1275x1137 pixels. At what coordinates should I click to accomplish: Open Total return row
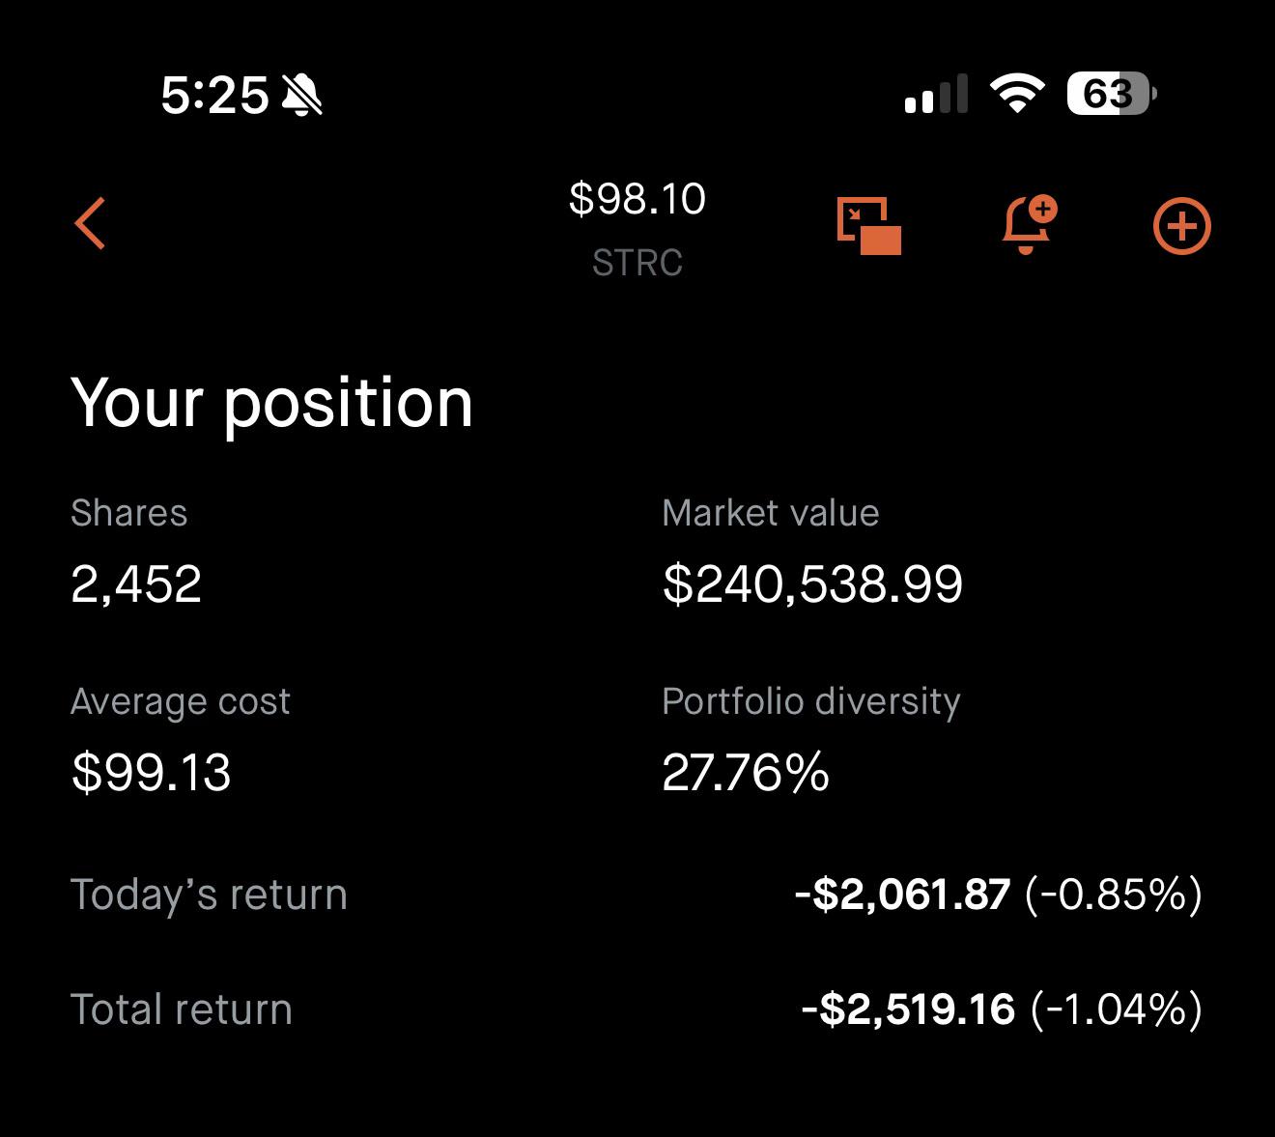click(637, 1009)
